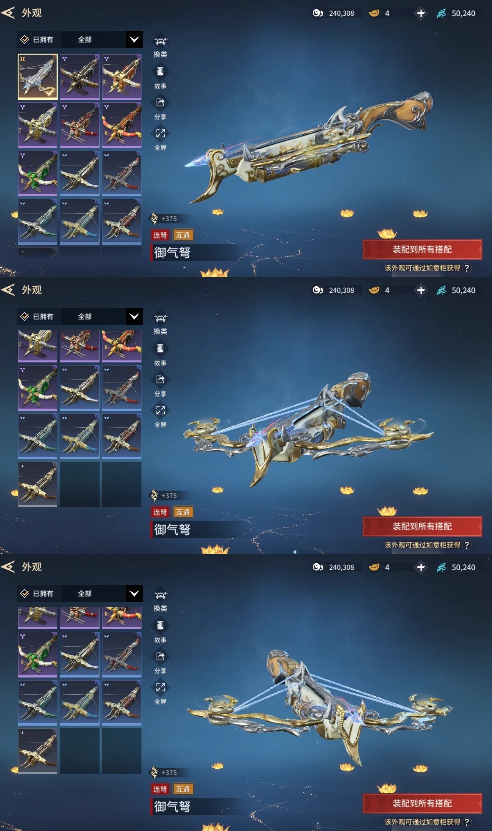492x831 pixels.
Task: Select the highlighted silver crossbow skin thumbnail
Action: pos(38,77)
